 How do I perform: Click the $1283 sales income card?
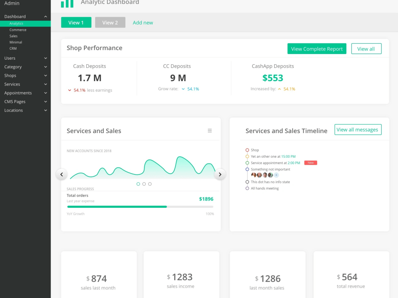[x=181, y=275]
